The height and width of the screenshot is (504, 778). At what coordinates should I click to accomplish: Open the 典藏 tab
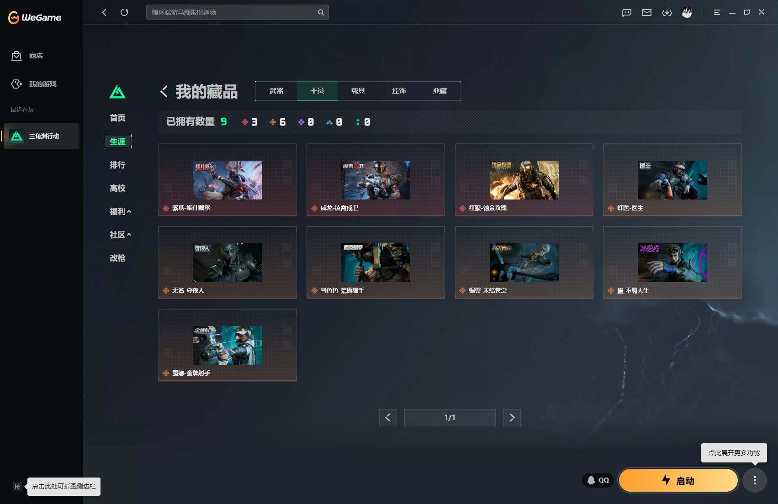pyautogui.click(x=439, y=91)
